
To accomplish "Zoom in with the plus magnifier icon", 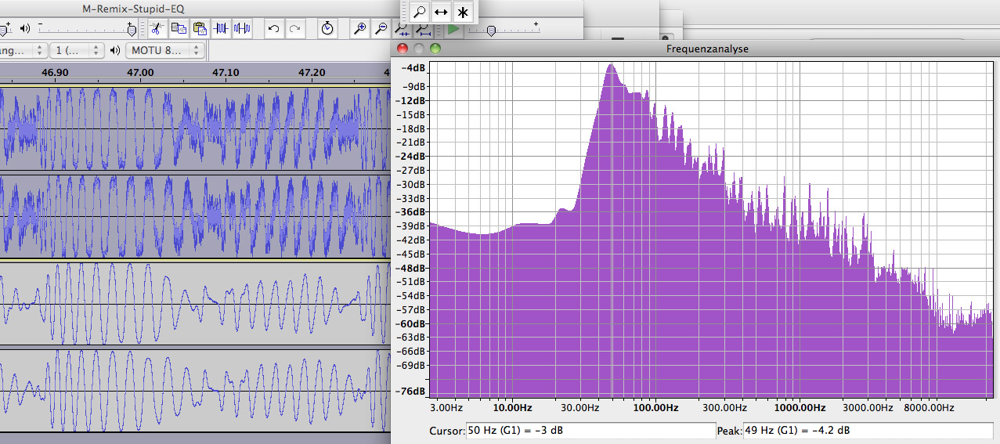I will tap(359, 28).
